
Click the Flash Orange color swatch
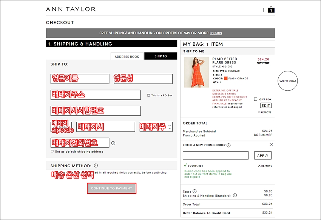coord(225,79)
